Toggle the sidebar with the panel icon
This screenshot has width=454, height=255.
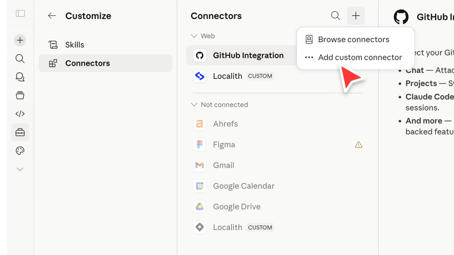tap(20, 13)
